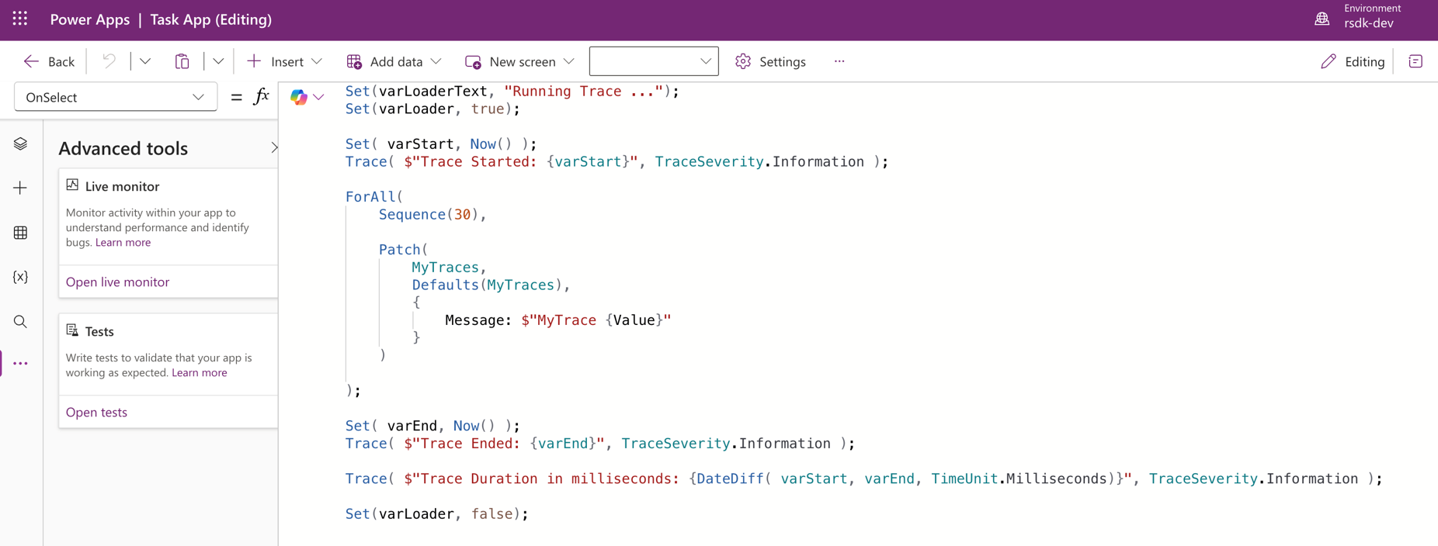This screenshot has width=1438, height=546.
Task: Open the Add data menu
Action: pyautogui.click(x=394, y=61)
